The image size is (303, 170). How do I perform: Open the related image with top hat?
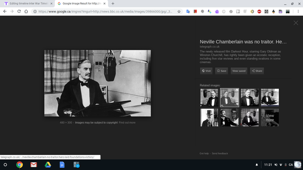[209, 118]
